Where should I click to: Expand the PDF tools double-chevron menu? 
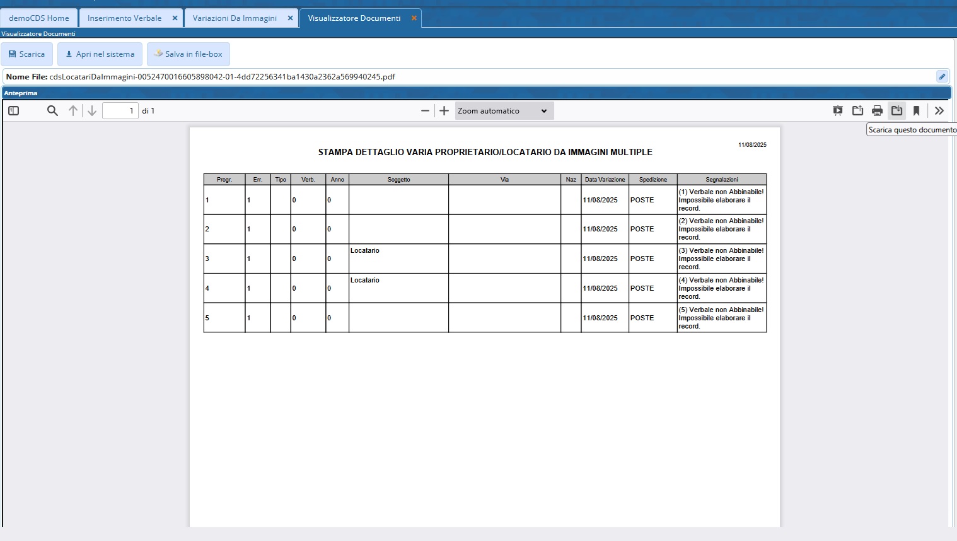point(939,111)
